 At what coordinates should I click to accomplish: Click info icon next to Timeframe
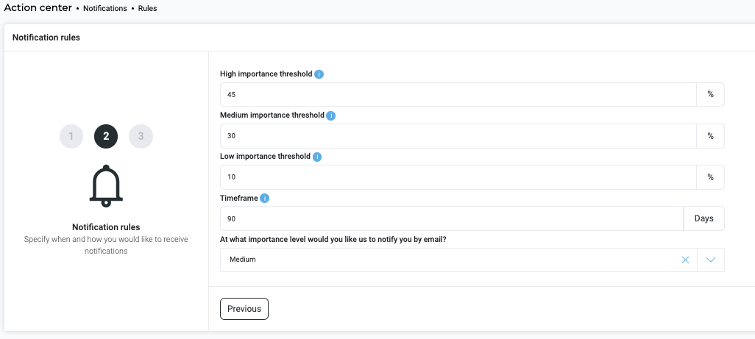point(264,198)
